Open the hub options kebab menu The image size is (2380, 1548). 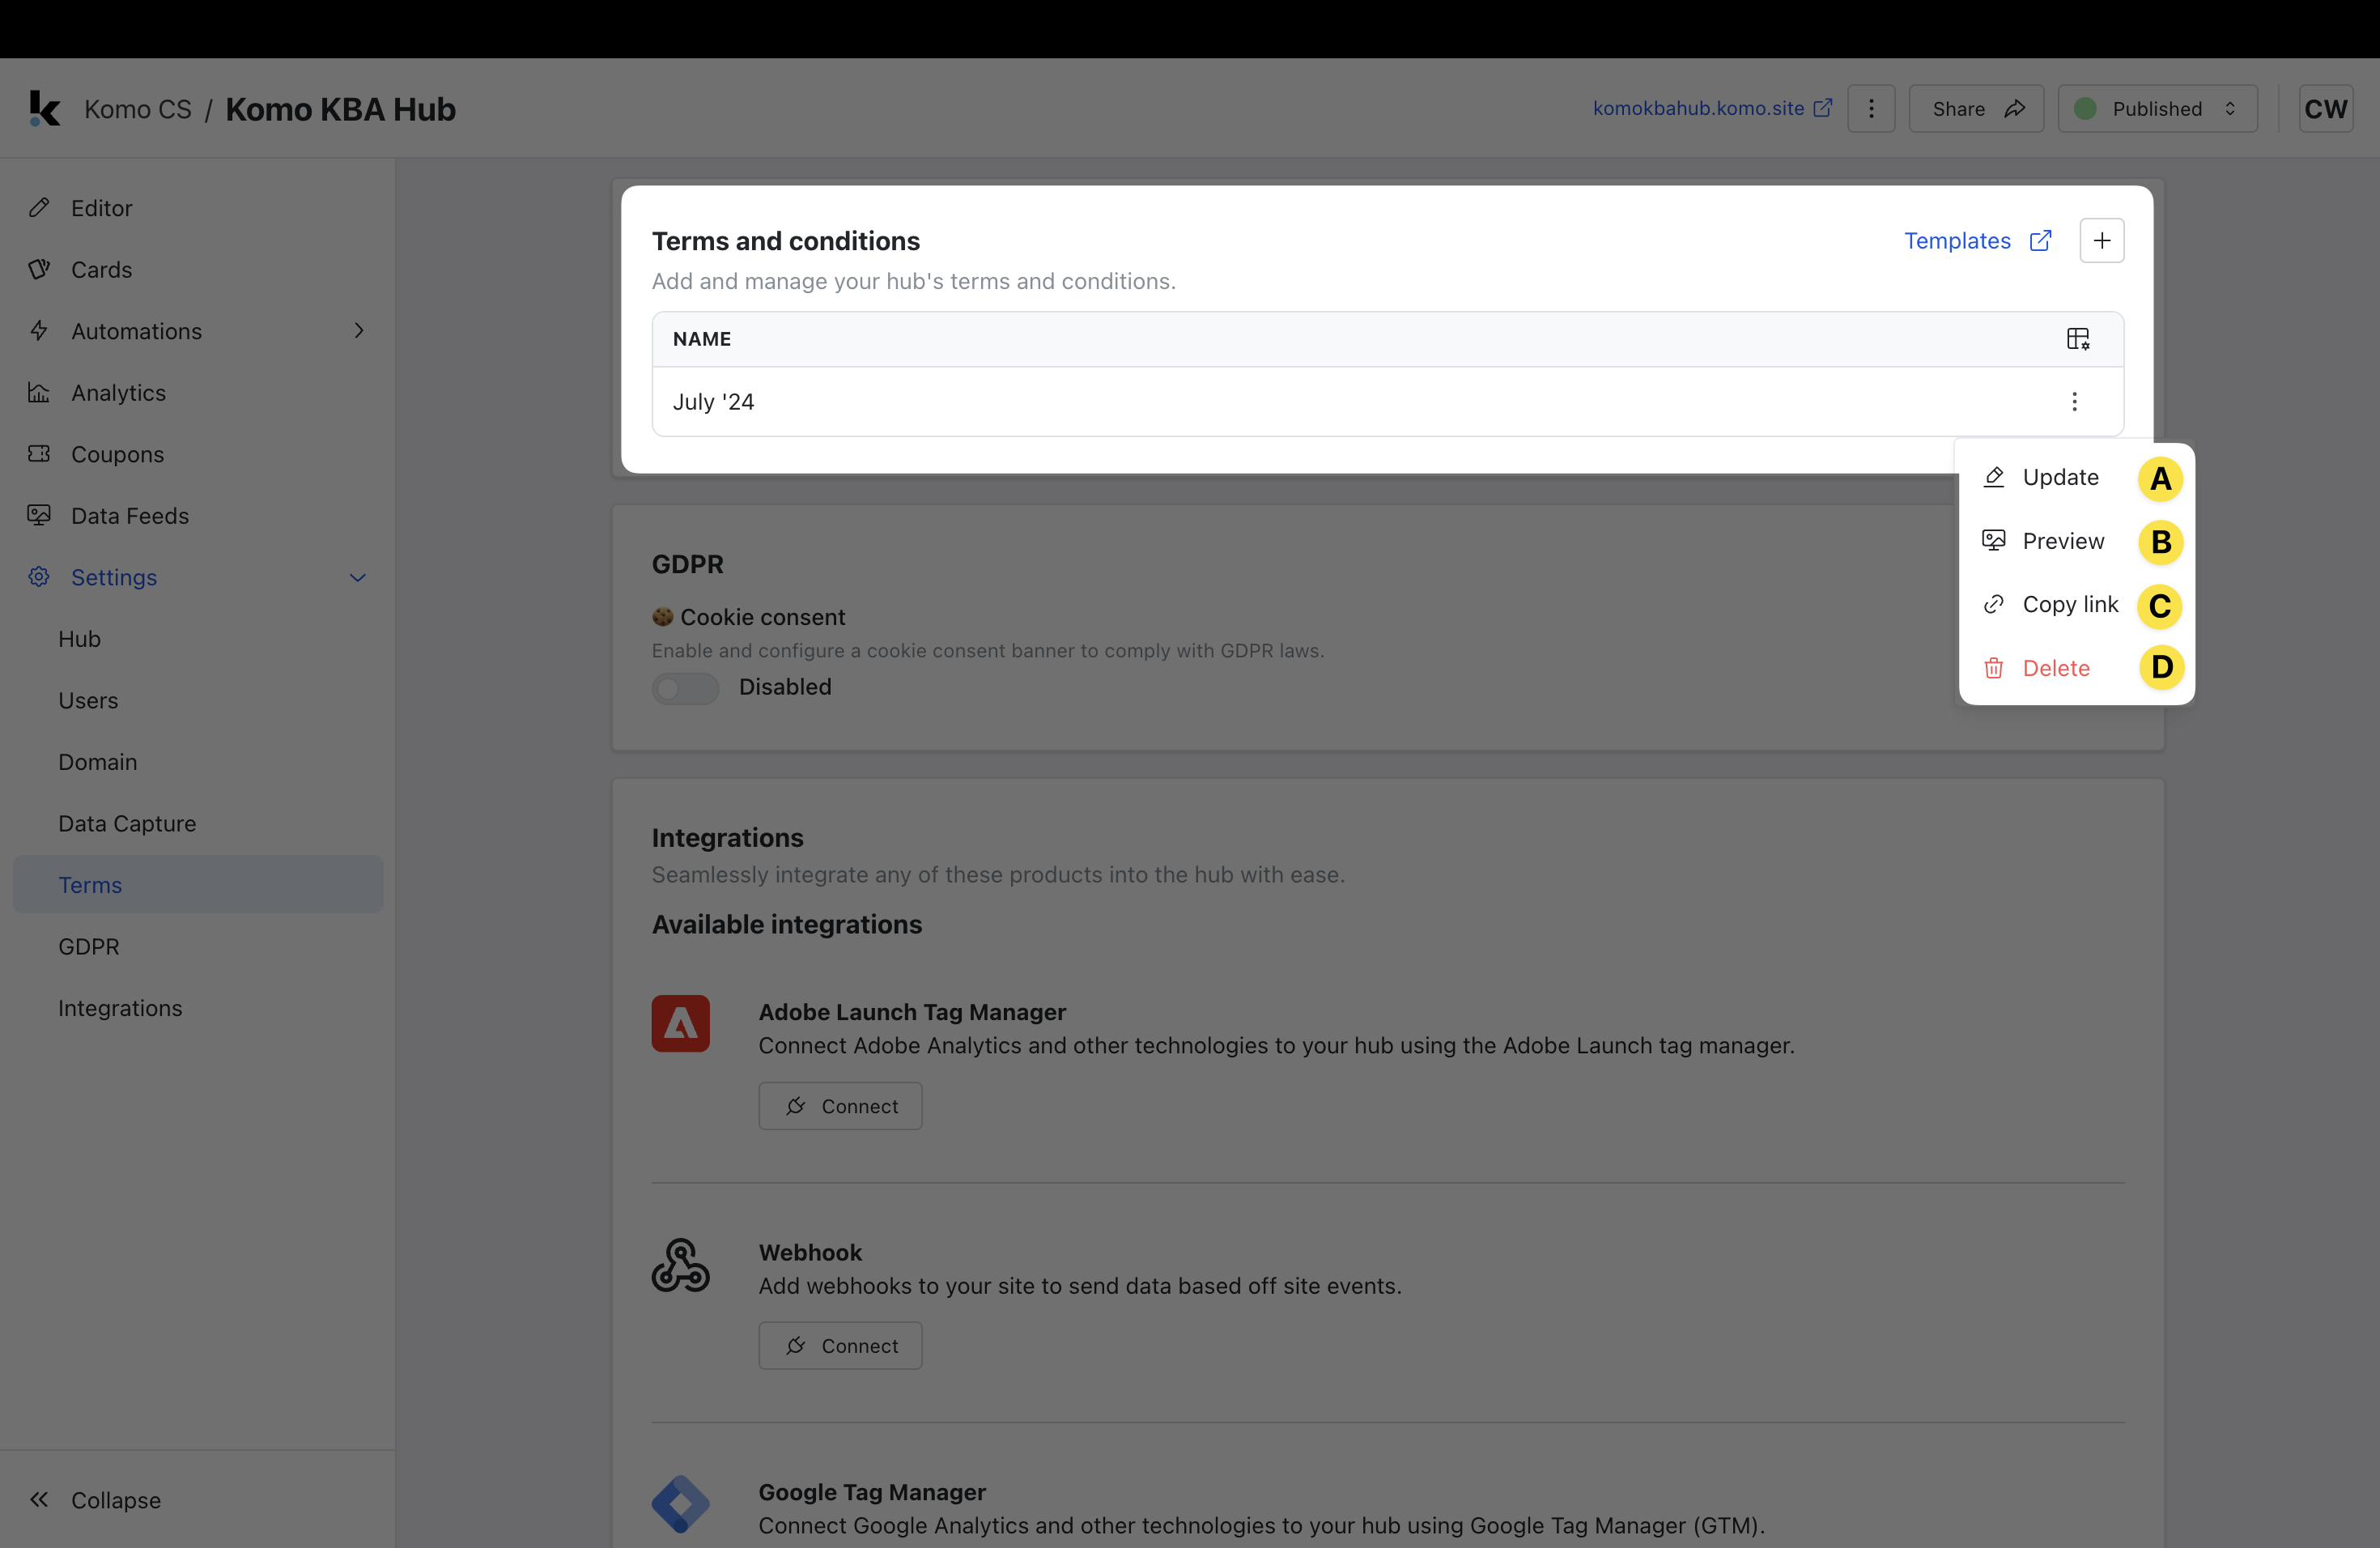(x=1871, y=108)
